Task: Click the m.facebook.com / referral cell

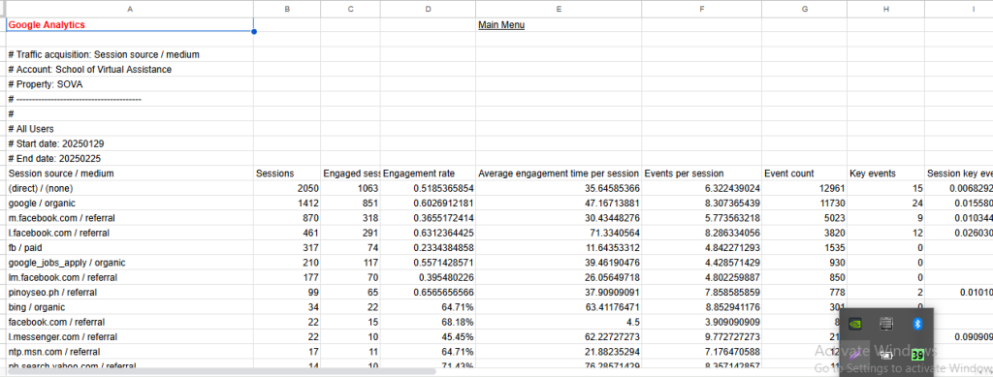Action: click(x=130, y=218)
